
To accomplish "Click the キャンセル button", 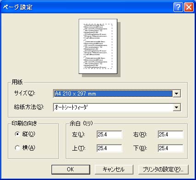I will coord(114,169).
